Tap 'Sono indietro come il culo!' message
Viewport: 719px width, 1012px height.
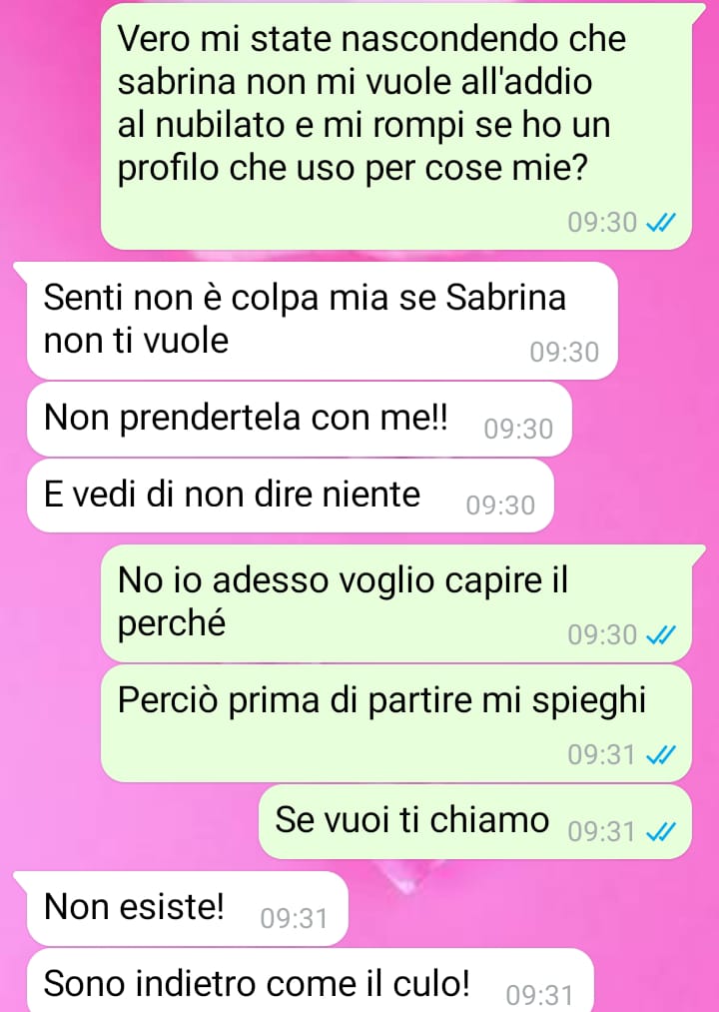[310, 980]
